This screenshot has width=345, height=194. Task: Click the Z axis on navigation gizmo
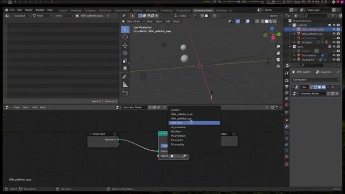[272, 29]
